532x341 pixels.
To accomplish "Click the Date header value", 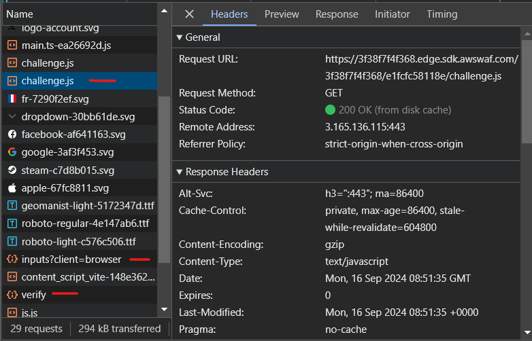I will [x=398, y=279].
